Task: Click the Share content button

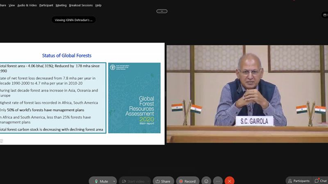Action: (163, 181)
